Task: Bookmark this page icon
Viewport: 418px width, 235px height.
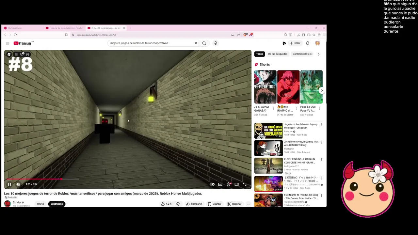Action: point(66,35)
